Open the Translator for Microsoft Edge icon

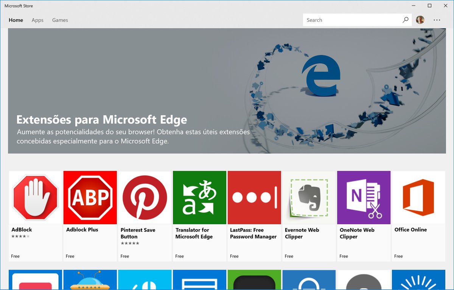click(199, 197)
